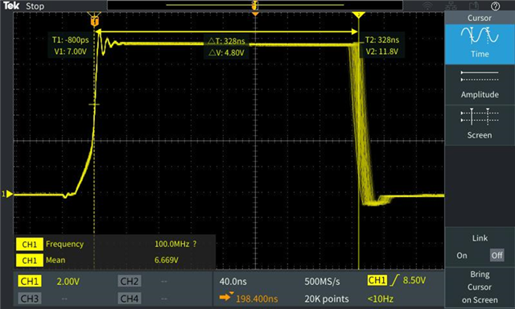Screen dimensions: 515x309
Task: Set cursor Link to On
Action: coord(461,255)
